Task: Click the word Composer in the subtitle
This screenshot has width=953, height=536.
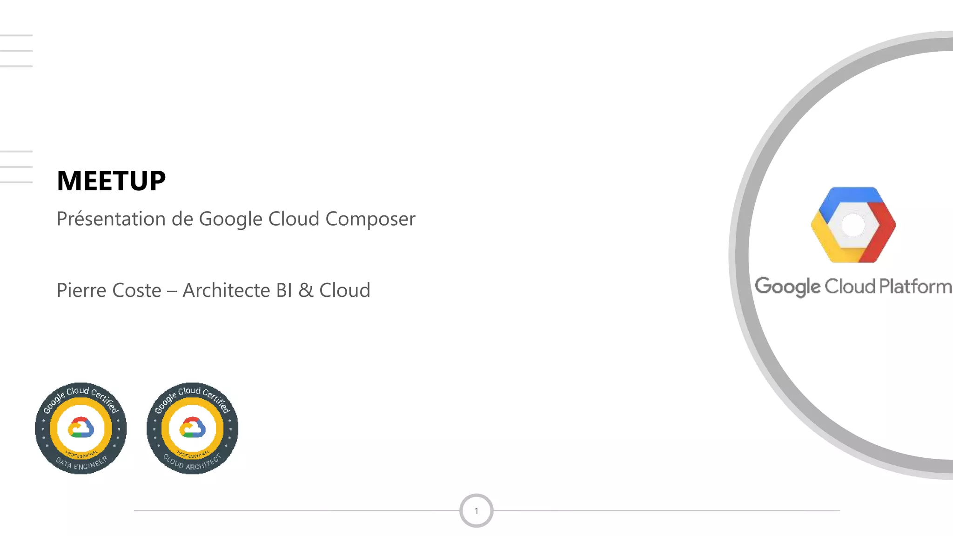Action: (370, 219)
